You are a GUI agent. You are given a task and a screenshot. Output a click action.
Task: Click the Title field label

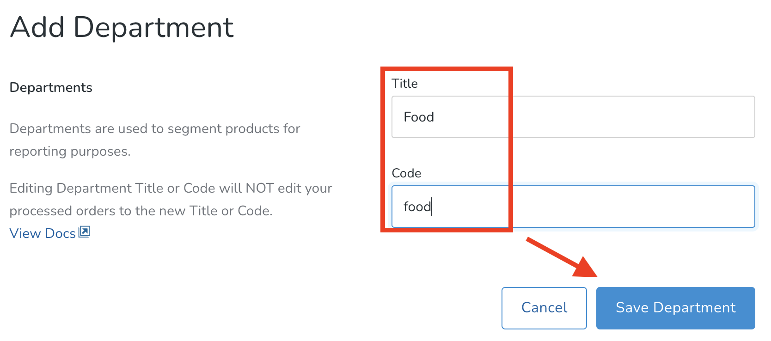pos(405,84)
